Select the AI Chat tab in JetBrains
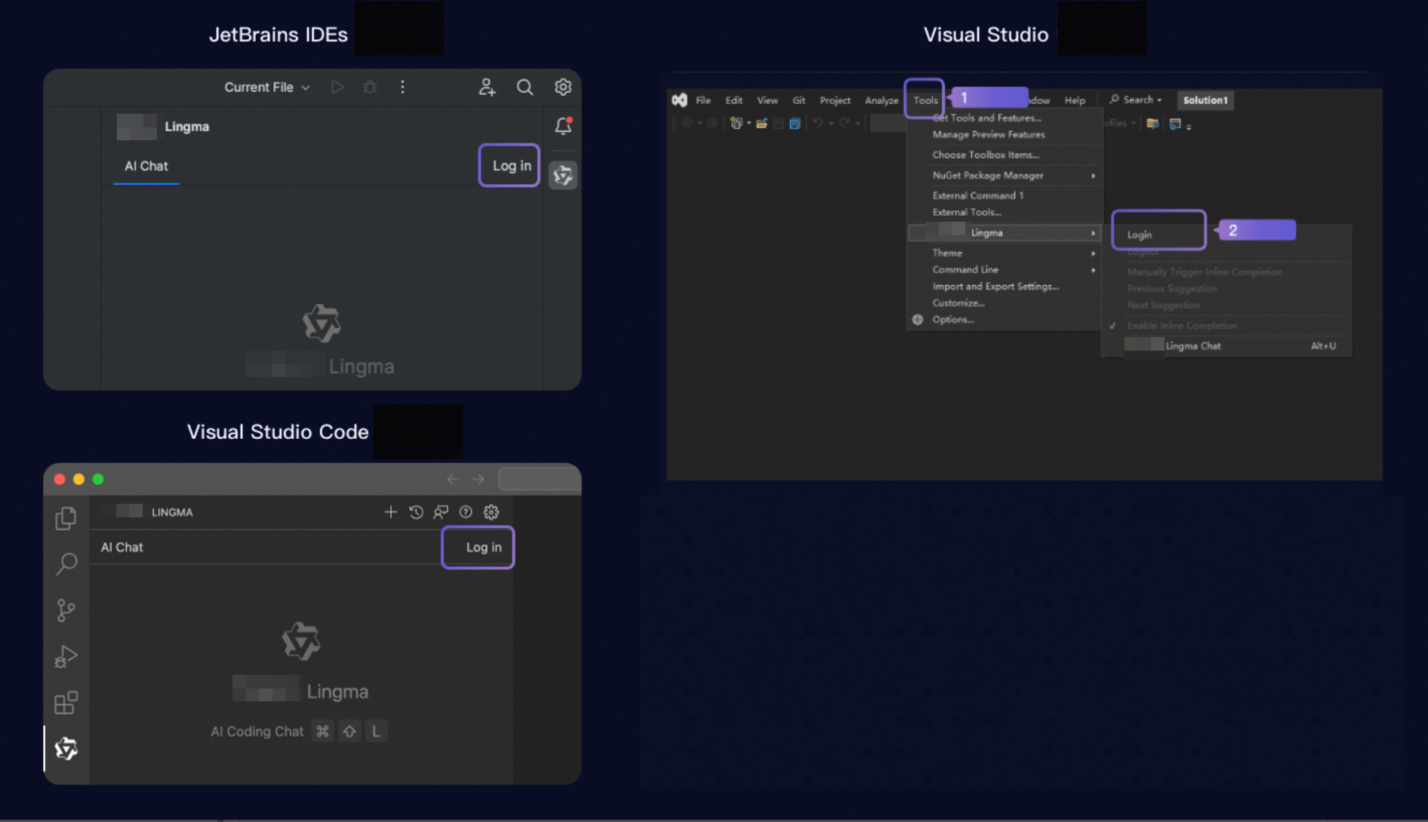Screen dimensions: 1428x822 [x=146, y=166]
